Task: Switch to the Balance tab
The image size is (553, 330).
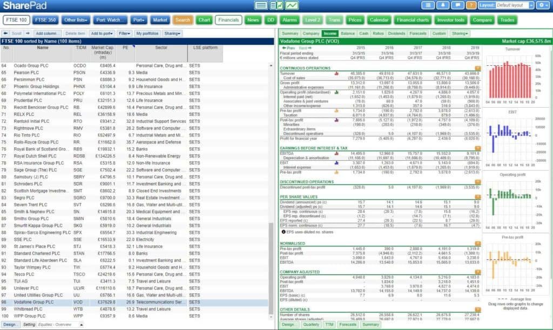Action: pos(348,33)
